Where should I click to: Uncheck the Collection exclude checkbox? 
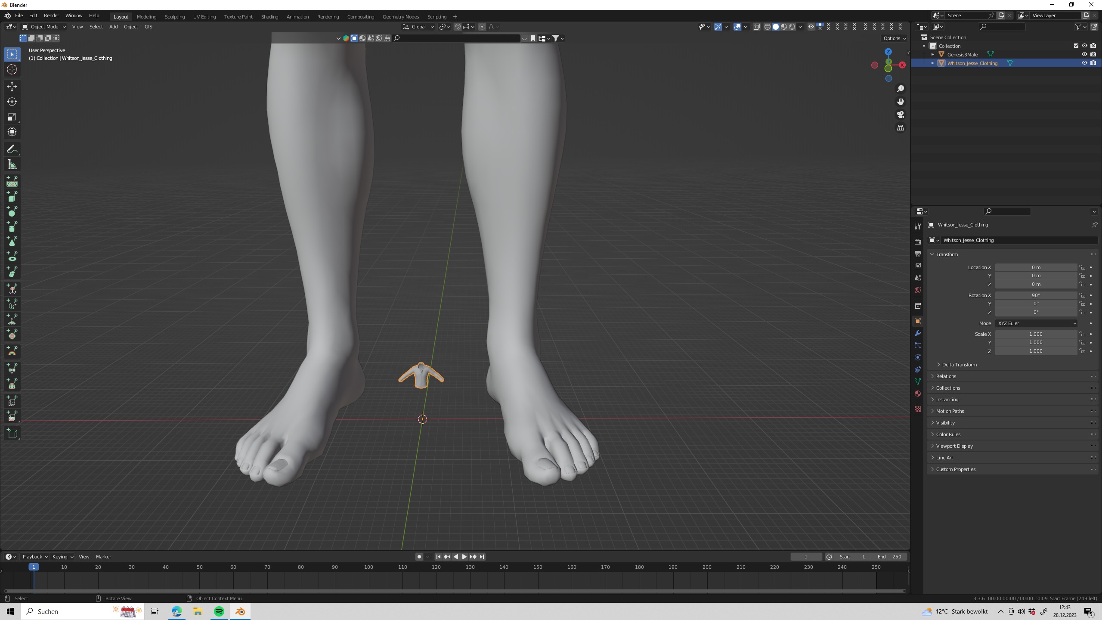tap(1076, 46)
